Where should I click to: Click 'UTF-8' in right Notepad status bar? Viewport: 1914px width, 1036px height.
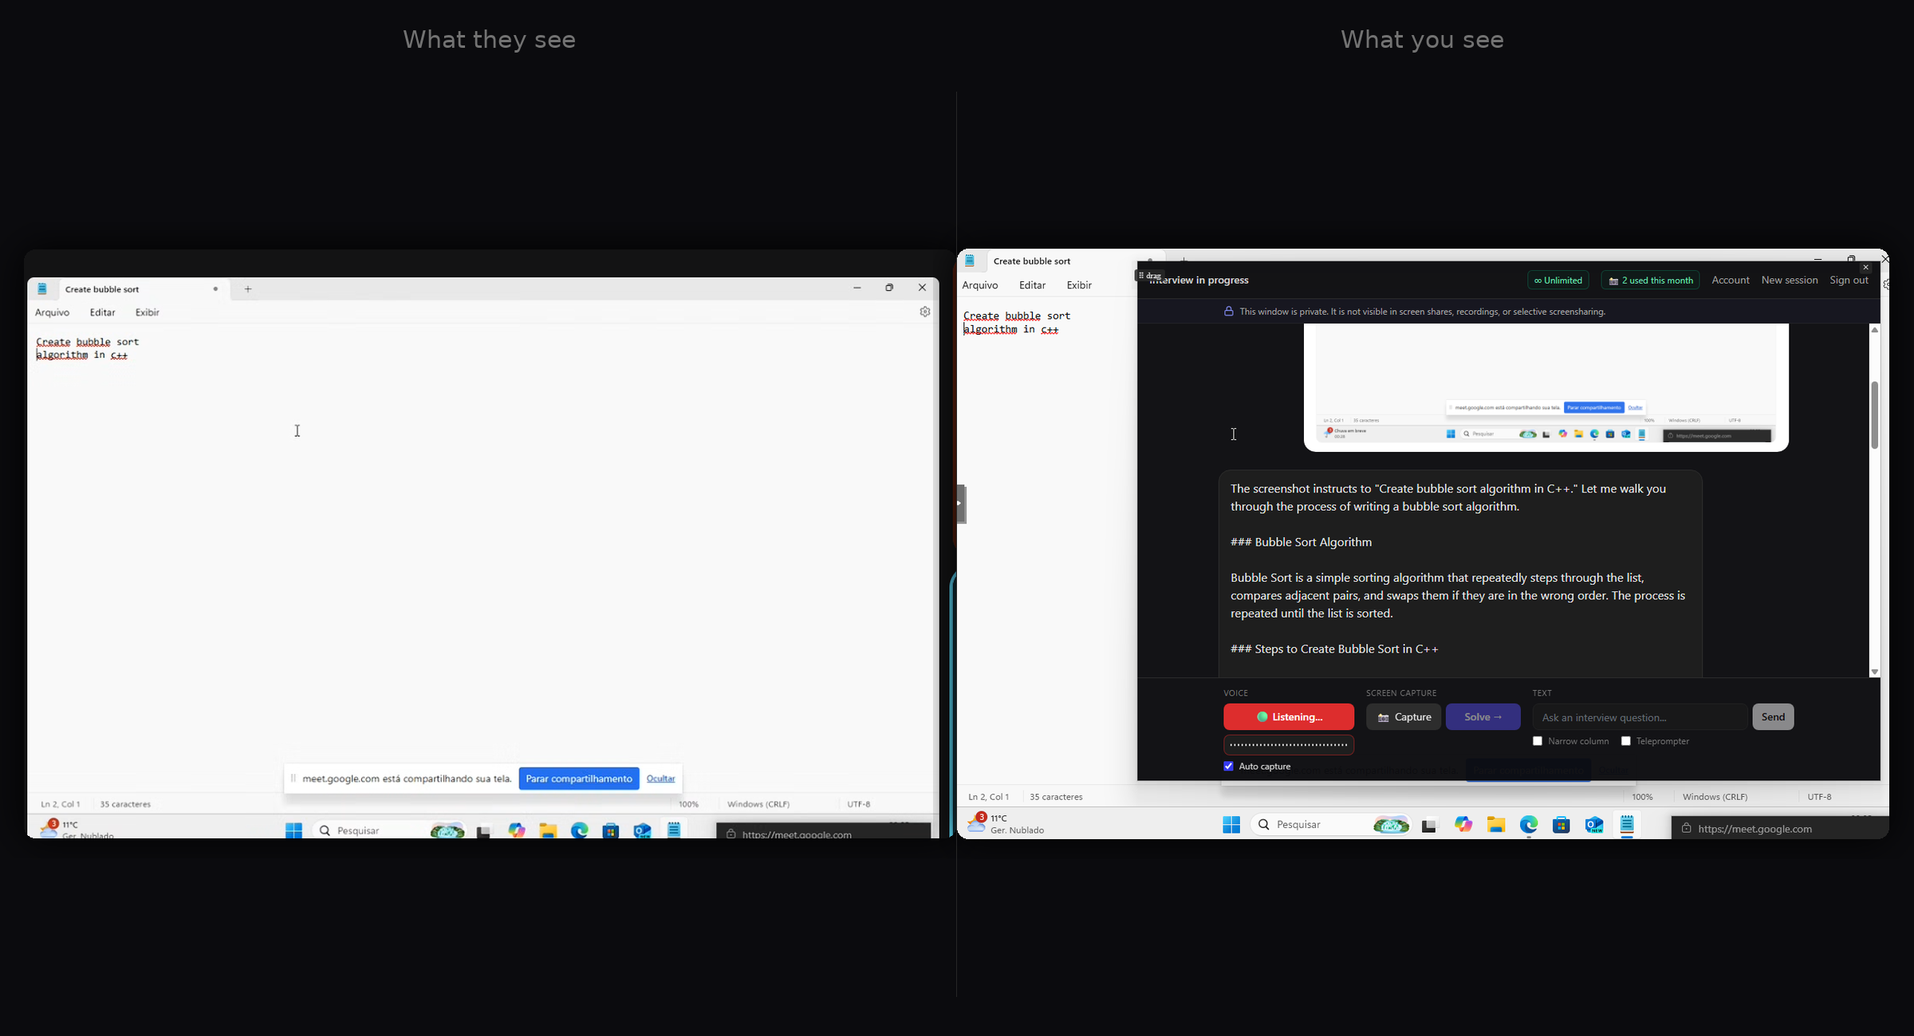point(1820,797)
